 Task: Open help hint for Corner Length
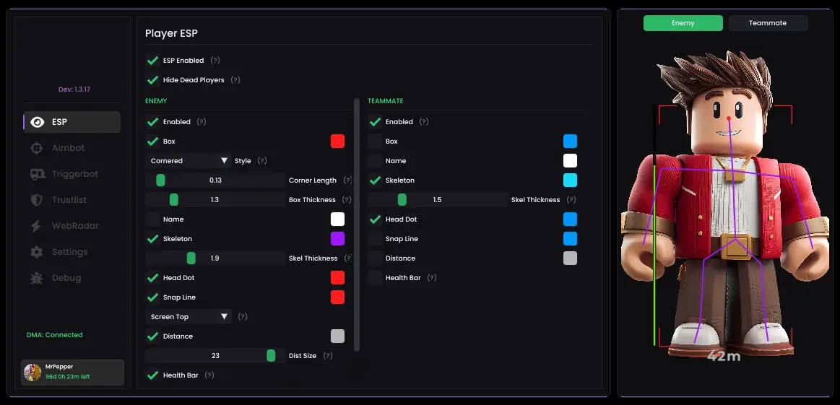(x=347, y=180)
